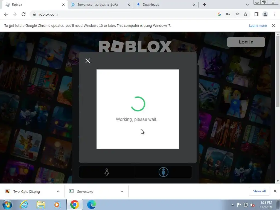Screen dimensions: 280x210
Task: Click Show all downloads
Action: [259, 191]
